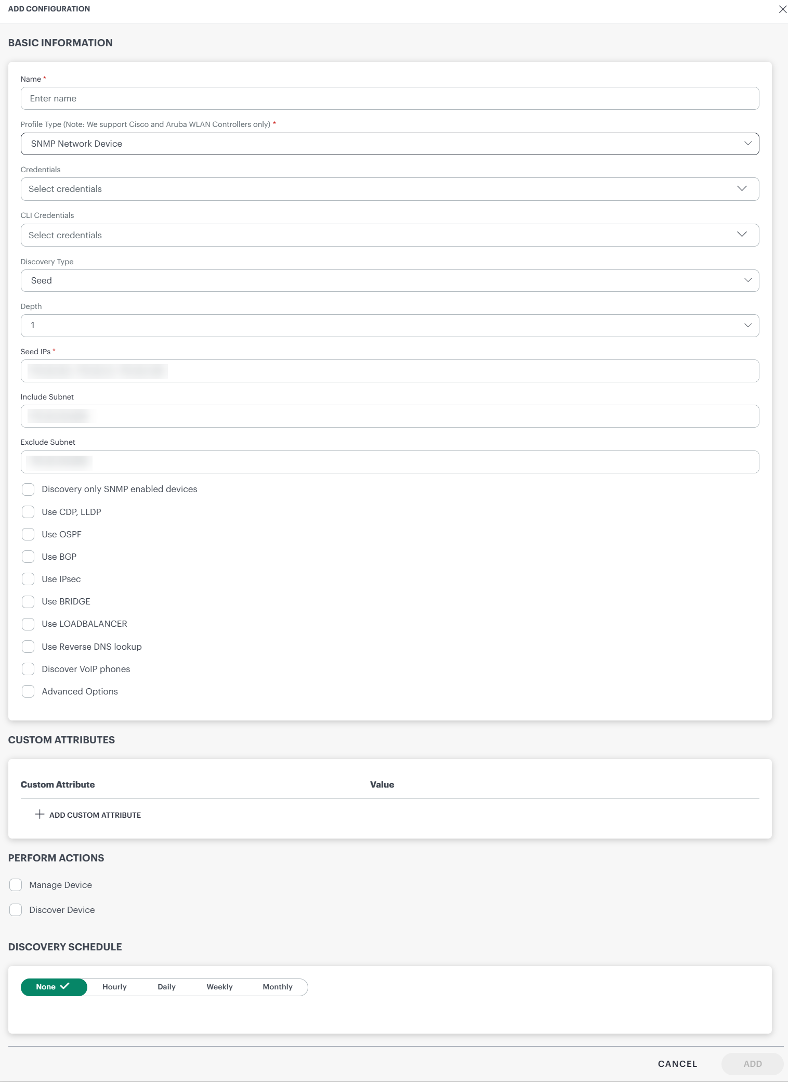Screen dimensions: 788x1082
Task: Enable the Manage Device action
Action: [x=16, y=885]
